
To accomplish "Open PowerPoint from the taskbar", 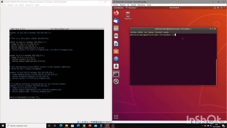I will click(90, 126).
